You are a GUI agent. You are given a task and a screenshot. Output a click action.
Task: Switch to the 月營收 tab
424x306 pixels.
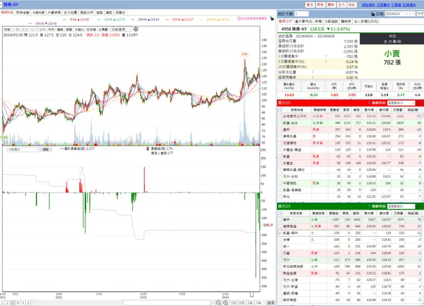(x=120, y=13)
